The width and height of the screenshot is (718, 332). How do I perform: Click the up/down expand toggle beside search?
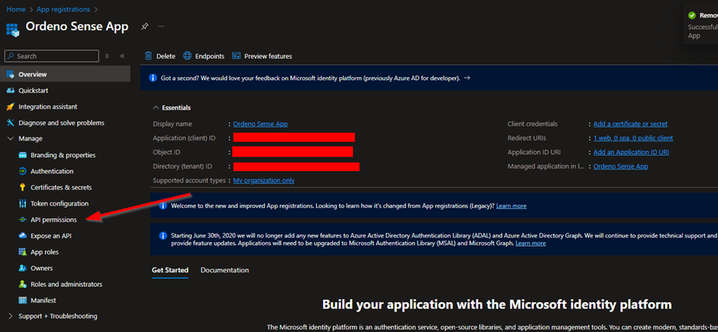coord(107,56)
